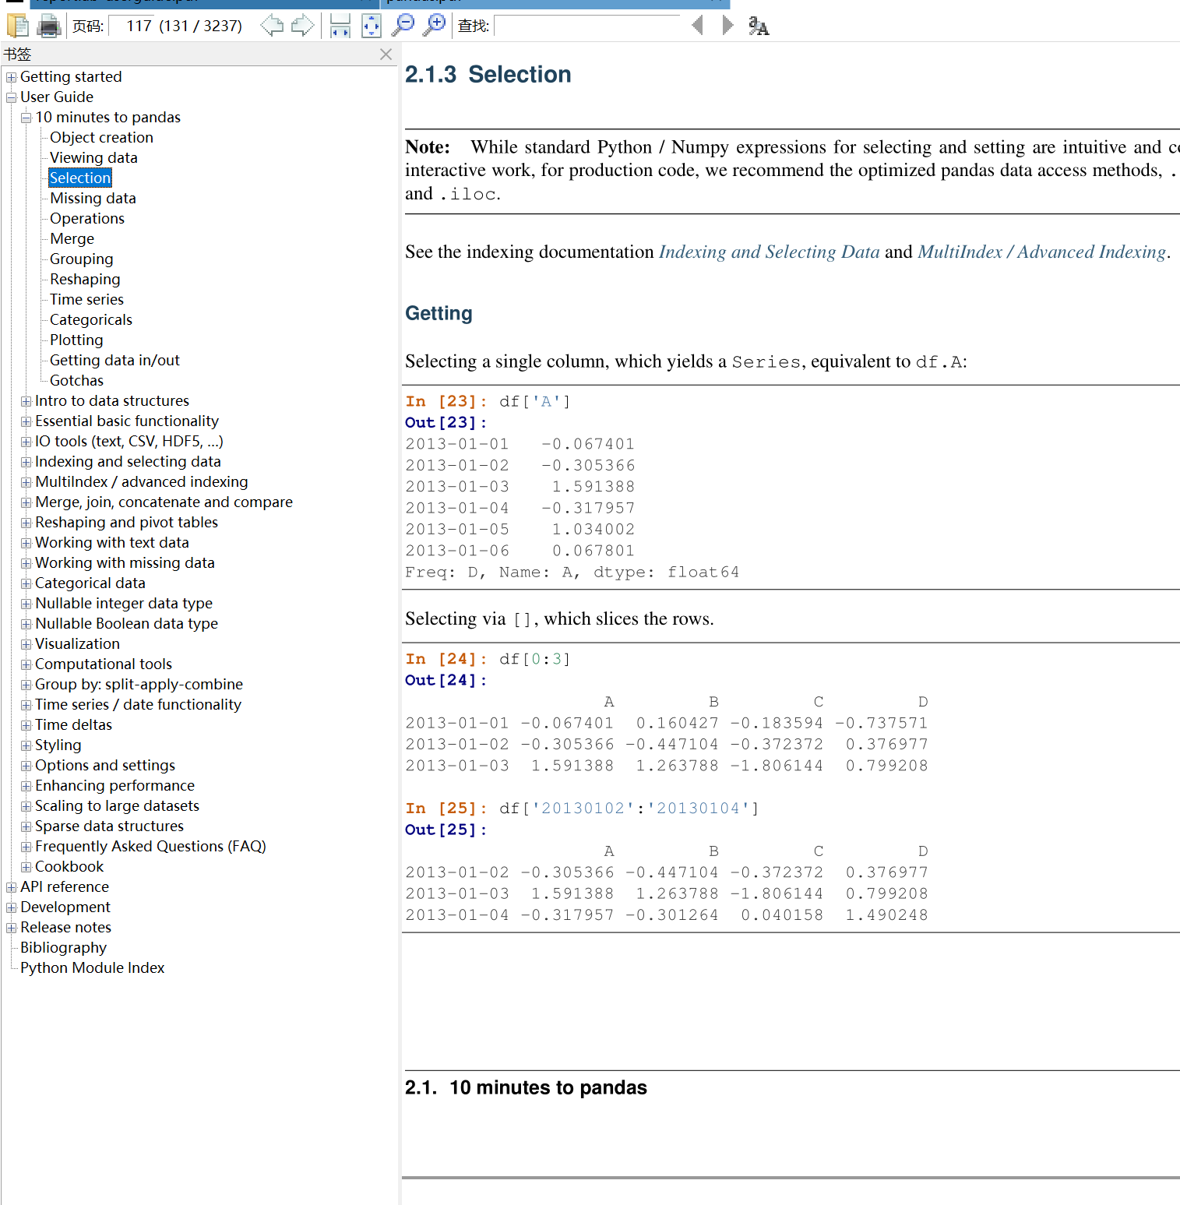Open the Missing data bookmark
1180x1205 pixels.
click(x=93, y=198)
